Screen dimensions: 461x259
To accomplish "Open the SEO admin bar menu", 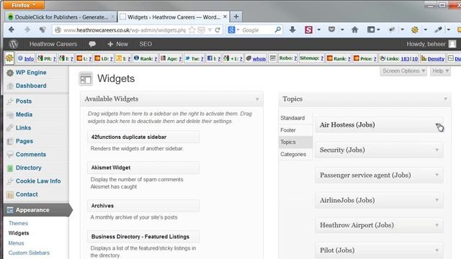I will click(146, 44).
